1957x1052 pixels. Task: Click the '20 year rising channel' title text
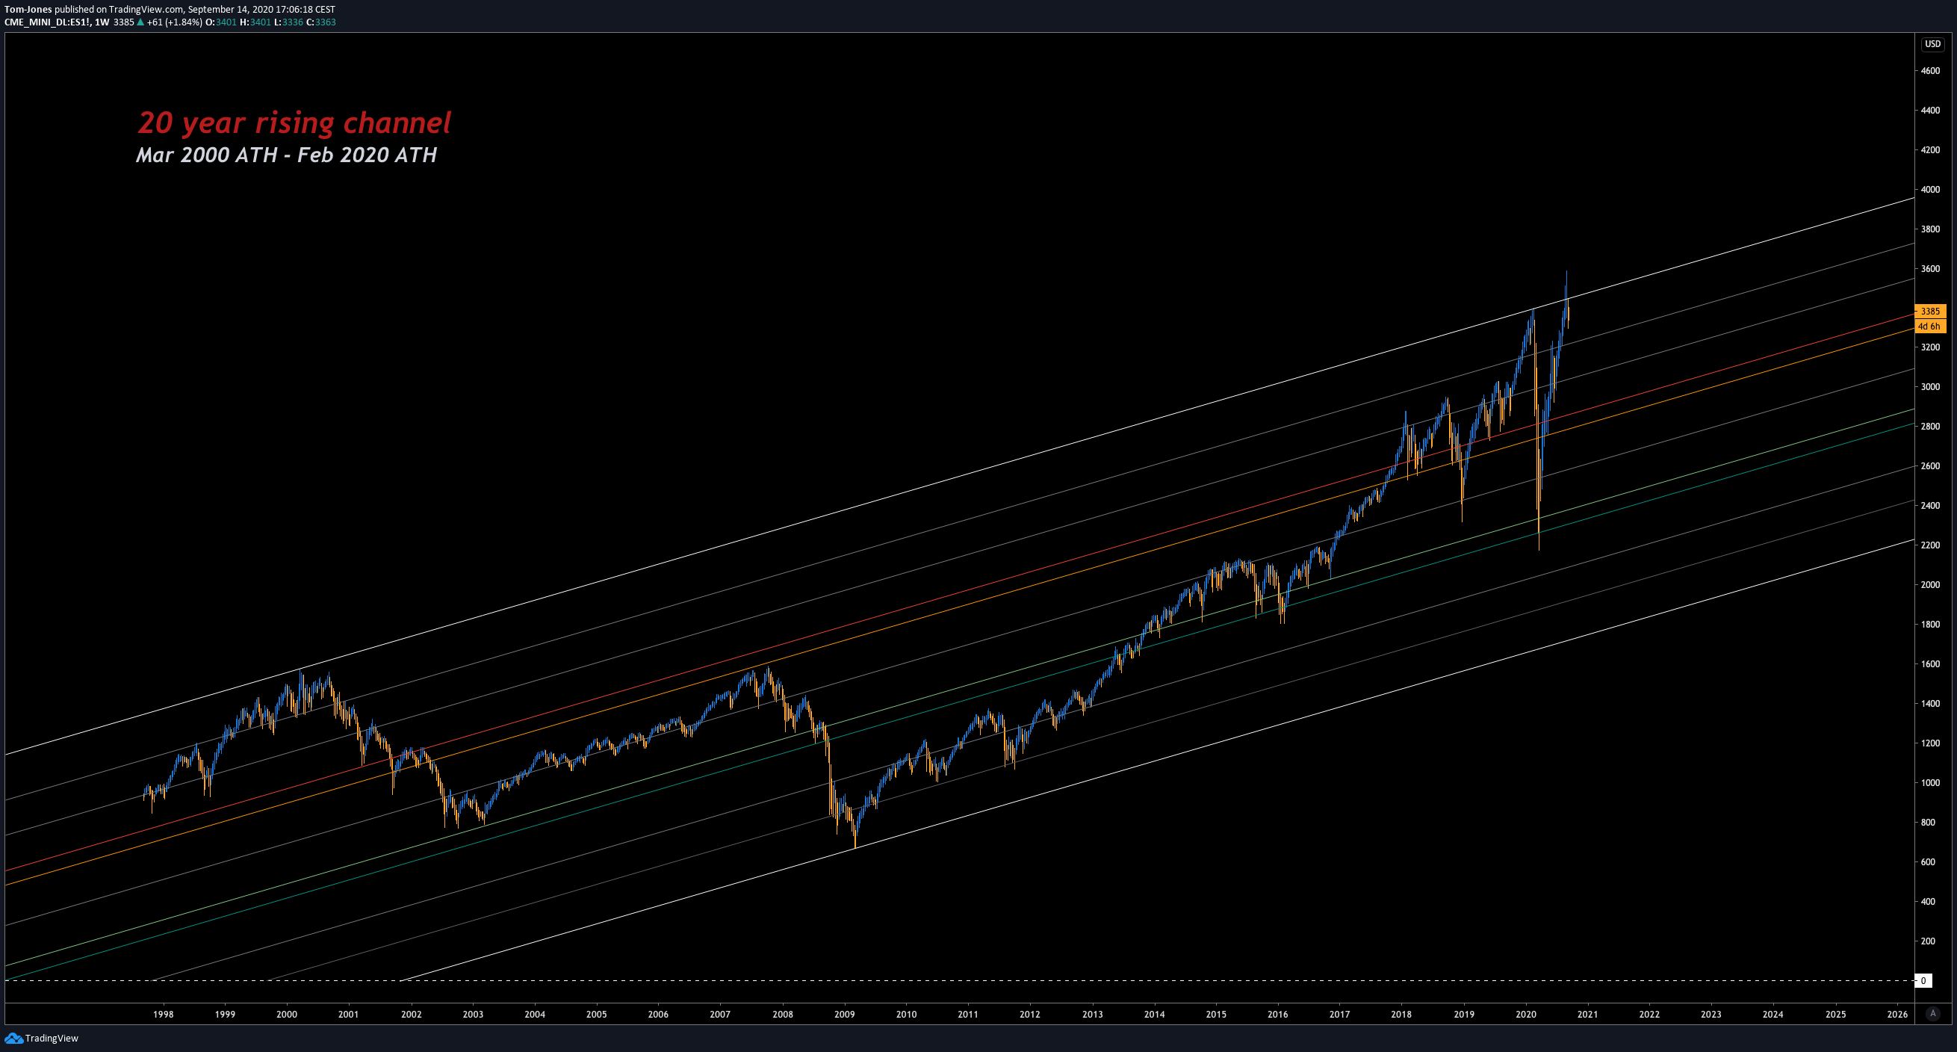pos(294,123)
